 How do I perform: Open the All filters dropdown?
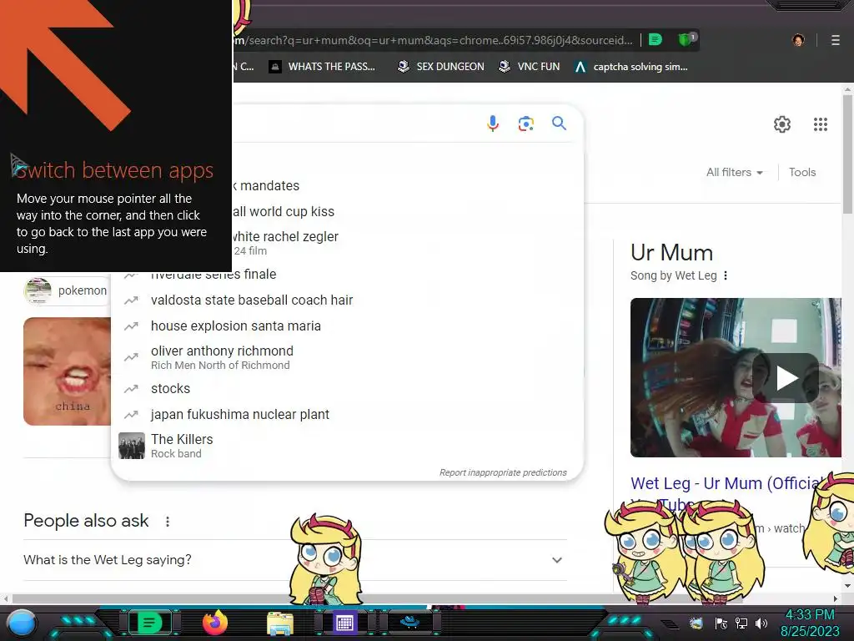click(734, 172)
